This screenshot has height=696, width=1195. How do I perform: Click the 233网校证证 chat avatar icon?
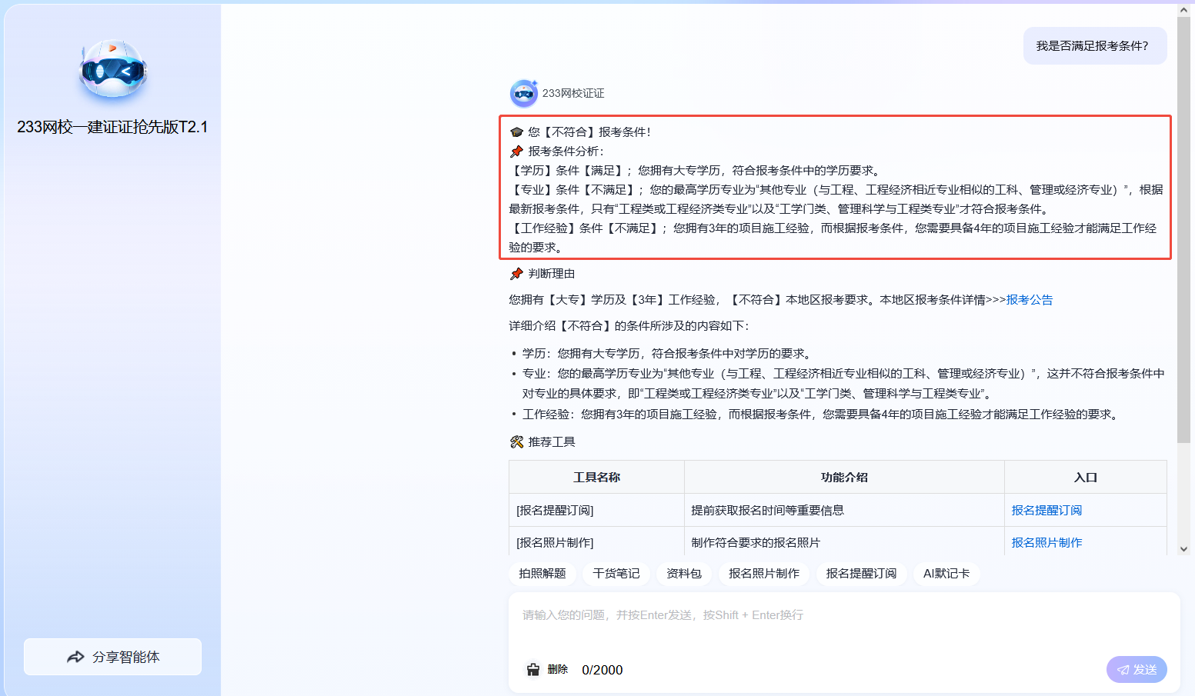(524, 93)
